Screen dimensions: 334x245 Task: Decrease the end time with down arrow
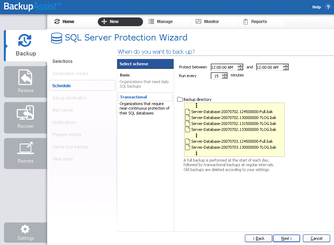286,69
